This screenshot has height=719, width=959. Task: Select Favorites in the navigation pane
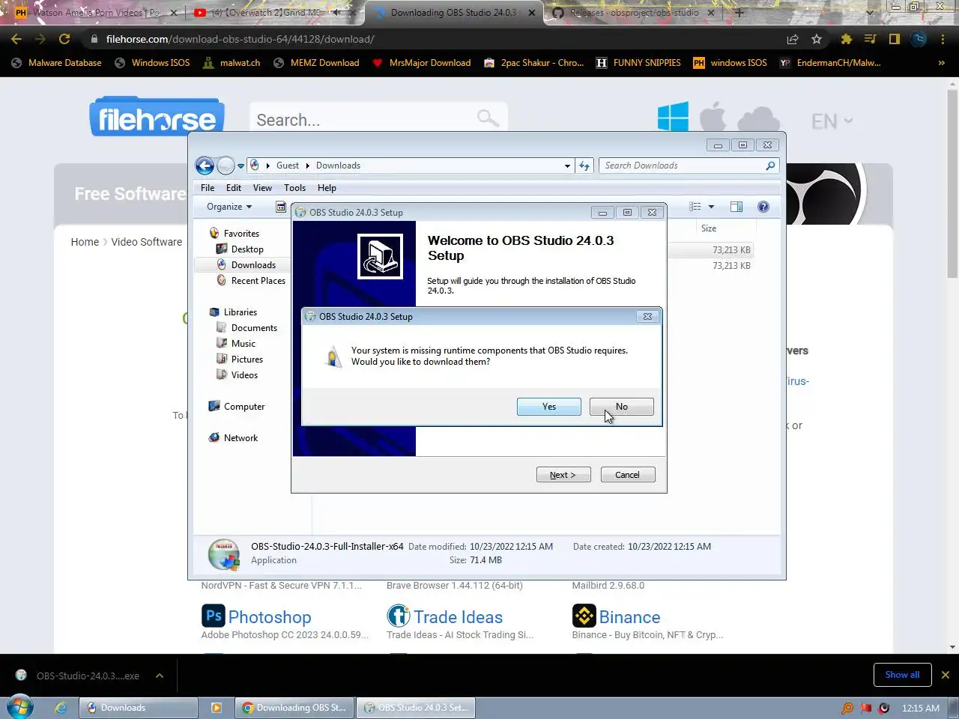coord(241,234)
